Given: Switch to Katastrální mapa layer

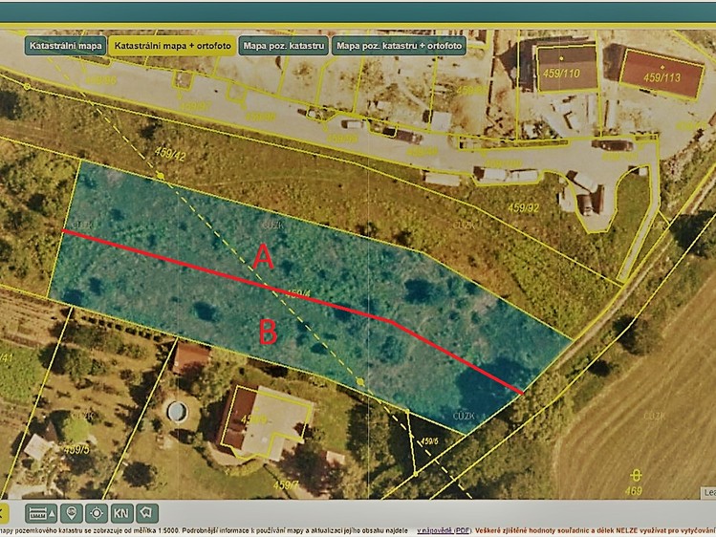Looking at the screenshot, I should tap(66, 46).
